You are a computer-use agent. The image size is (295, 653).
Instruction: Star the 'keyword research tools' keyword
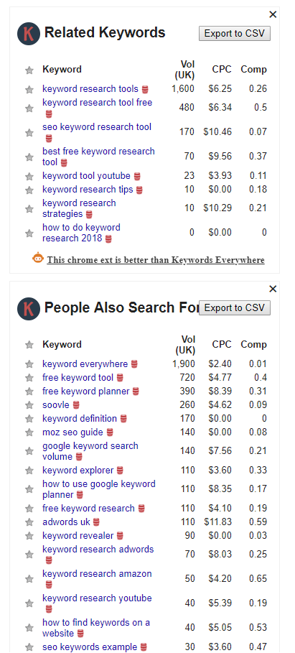coord(29,90)
